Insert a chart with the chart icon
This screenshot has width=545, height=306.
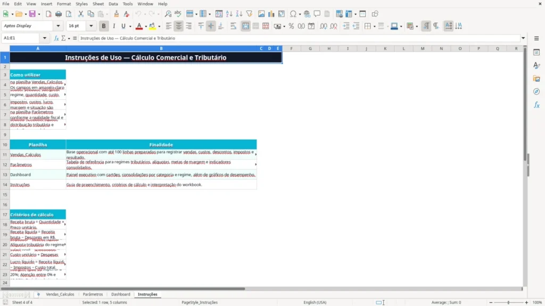[271, 14]
